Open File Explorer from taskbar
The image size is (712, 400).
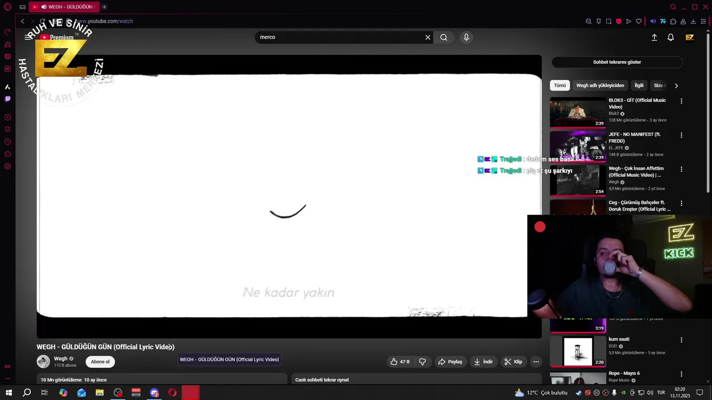(100, 393)
